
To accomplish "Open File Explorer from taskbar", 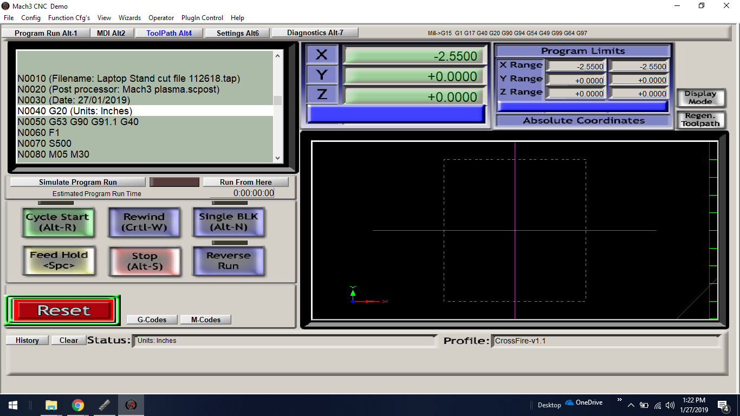I will [51, 405].
